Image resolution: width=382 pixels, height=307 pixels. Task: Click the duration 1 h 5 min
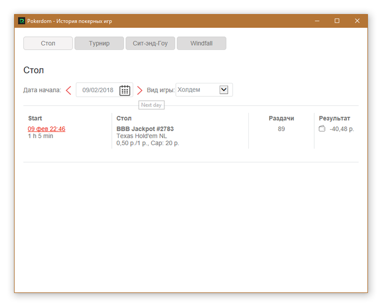point(40,136)
